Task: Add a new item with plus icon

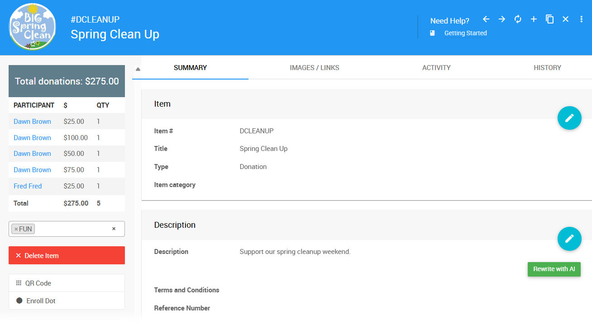Action: pyautogui.click(x=534, y=19)
